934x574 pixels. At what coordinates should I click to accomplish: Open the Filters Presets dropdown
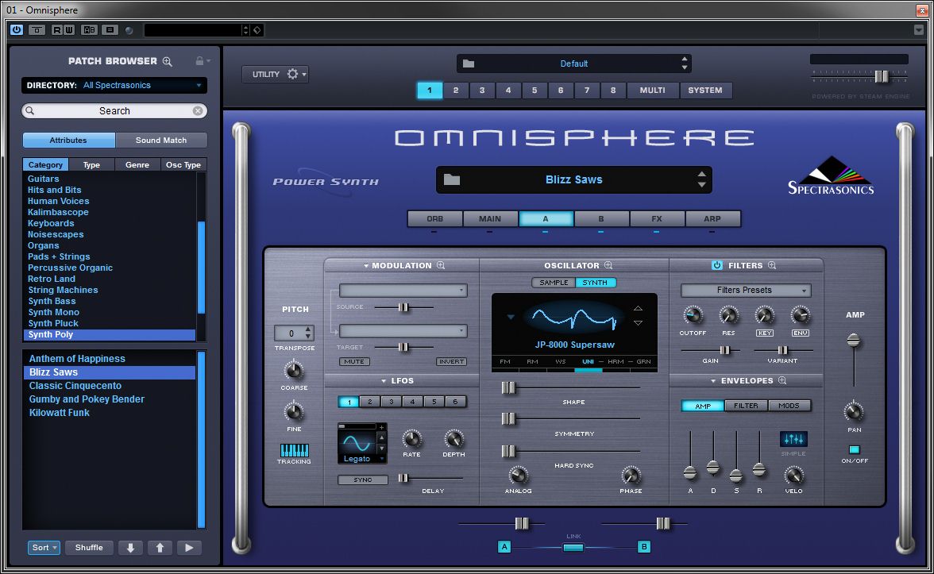746,291
